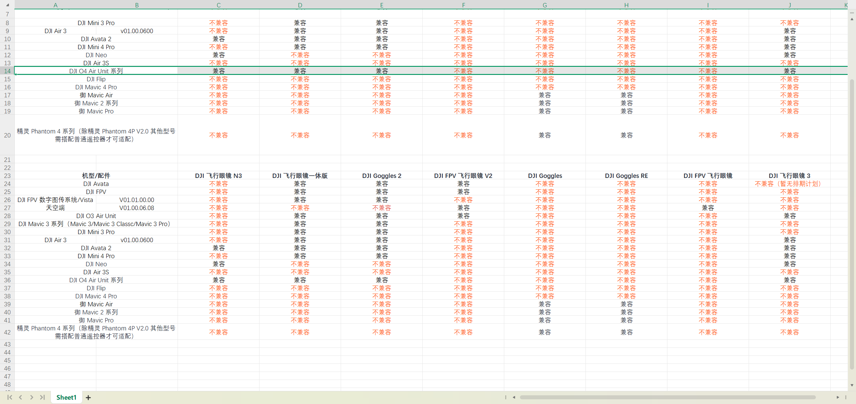Screen dimensions: 856x404
Task: Go to next sheet with right arrow
Action: (x=31, y=397)
